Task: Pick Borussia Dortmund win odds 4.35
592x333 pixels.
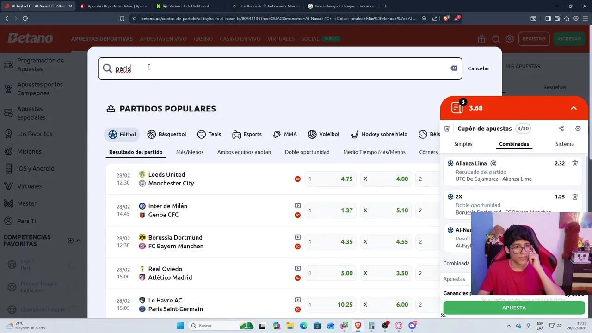Action: (x=330, y=242)
